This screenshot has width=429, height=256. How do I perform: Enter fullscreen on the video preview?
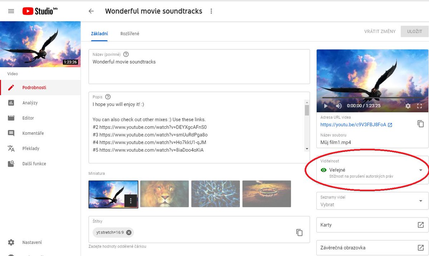tap(420, 106)
